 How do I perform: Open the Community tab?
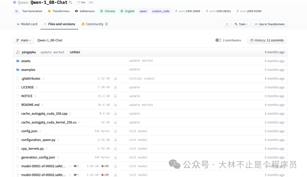95,24
